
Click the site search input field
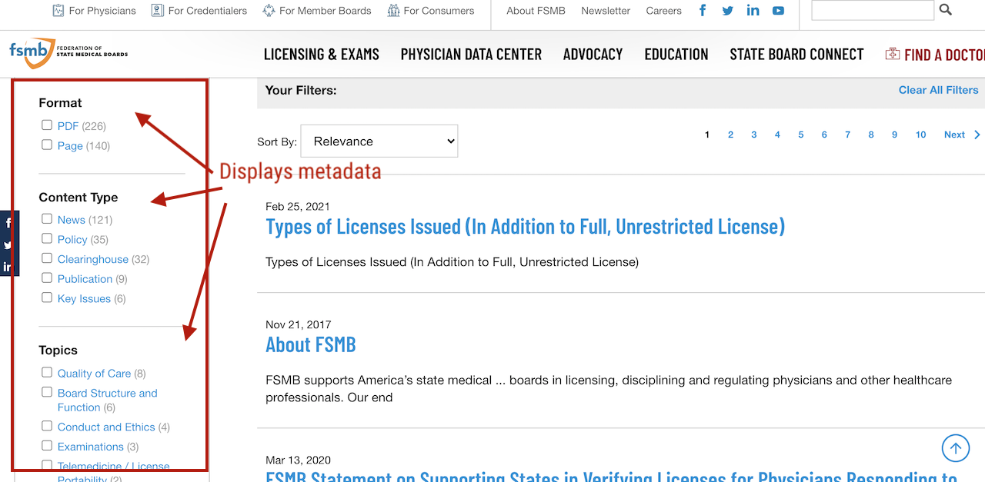click(x=873, y=10)
